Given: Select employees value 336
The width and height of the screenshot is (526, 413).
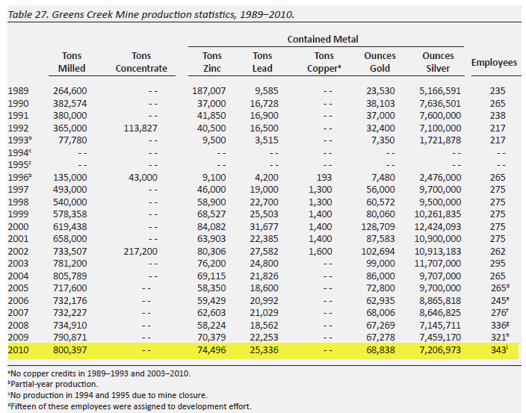Looking at the screenshot, I should click(500, 326).
